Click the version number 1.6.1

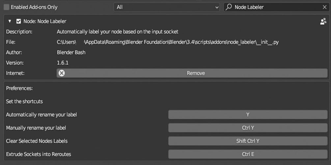(x=63, y=62)
